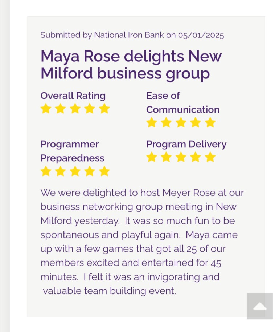Click last star under Program Delivery
The height and width of the screenshot is (332, 279).
click(x=210, y=157)
